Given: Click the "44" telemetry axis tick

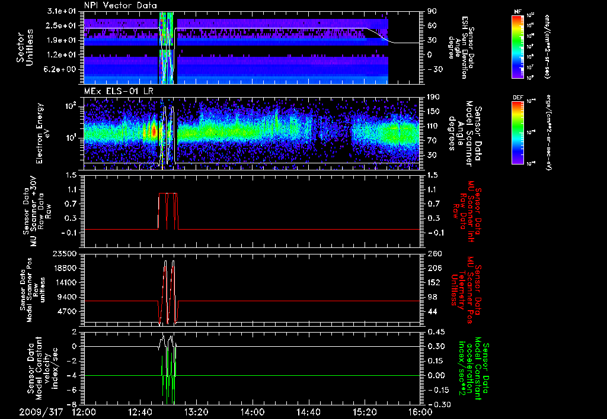Looking at the screenshot, I should click(432, 311).
